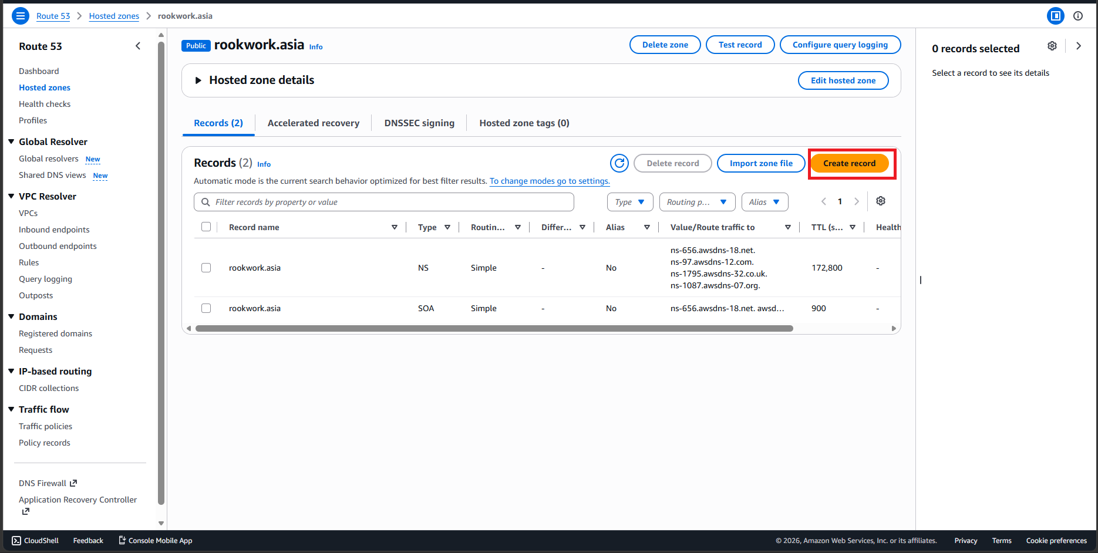This screenshot has height=553, width=1098.
Task: Select the NS record checkbox
Action: 206,268
